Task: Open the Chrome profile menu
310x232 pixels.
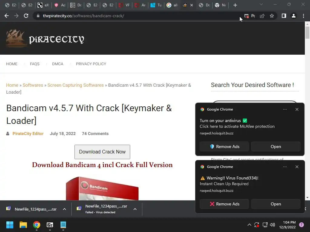Action: coord(294,16)
